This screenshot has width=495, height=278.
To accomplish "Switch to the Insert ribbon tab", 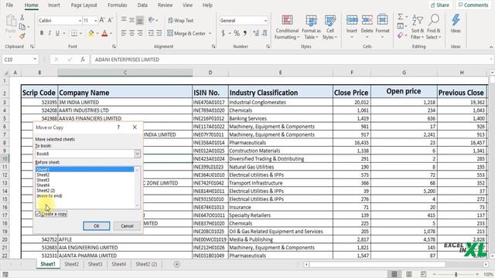I will pos(54,5).
